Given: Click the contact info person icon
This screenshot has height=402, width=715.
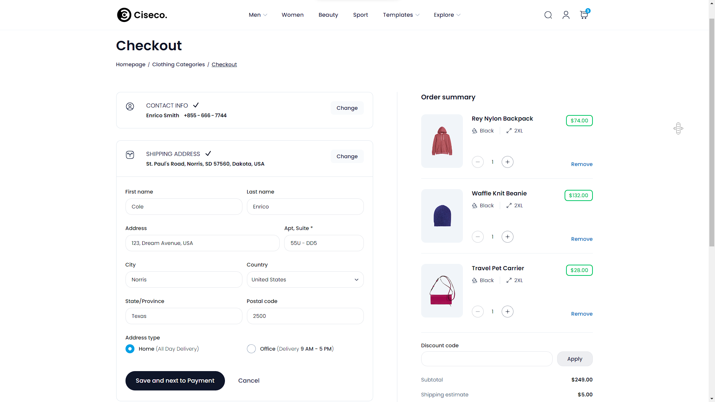Looking at the screenshot, I should click(x=130, y=106).
